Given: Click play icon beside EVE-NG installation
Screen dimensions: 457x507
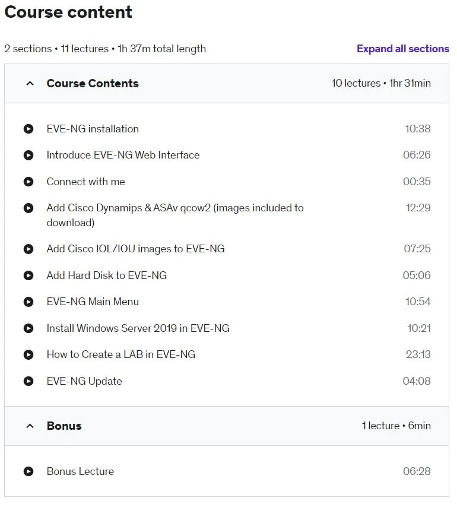Looking at the screenshot, I should tap(28, 129).
